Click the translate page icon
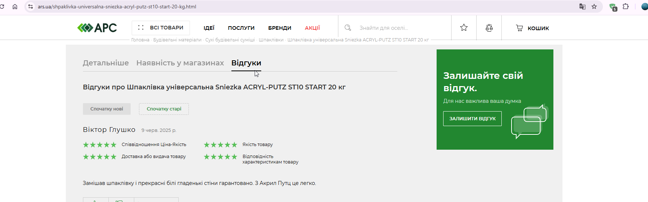Viewport: 648px width, 202px height. (583, 7)
